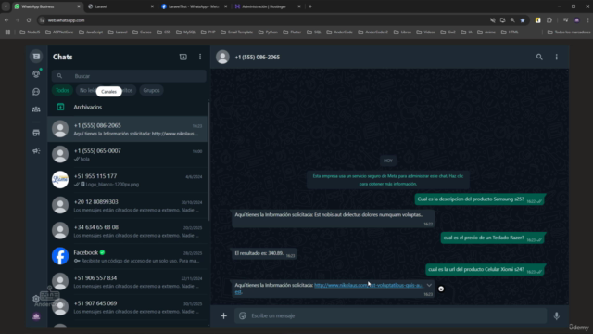Viewport: 593px width, 334px height.
Task: Open the Facebook chat
Action: (128, 256)
